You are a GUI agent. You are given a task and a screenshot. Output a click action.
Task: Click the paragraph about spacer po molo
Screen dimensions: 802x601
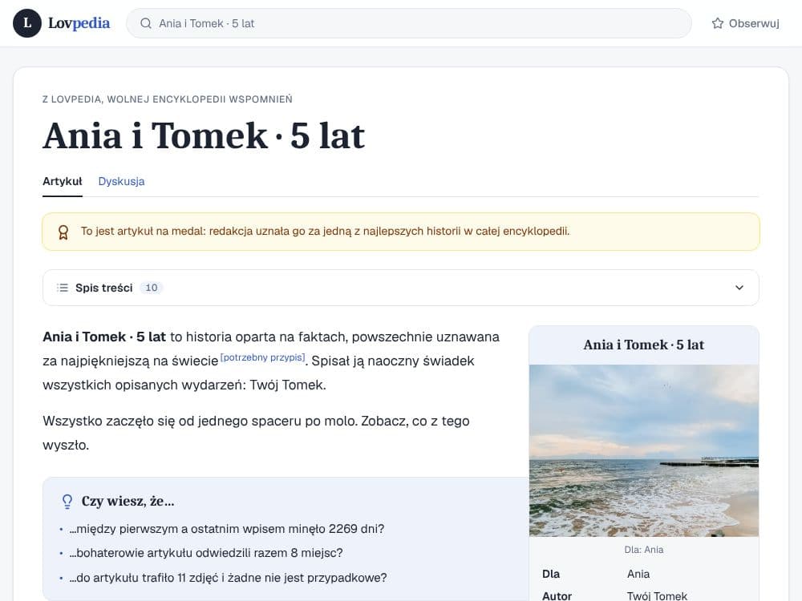point(256,433)
